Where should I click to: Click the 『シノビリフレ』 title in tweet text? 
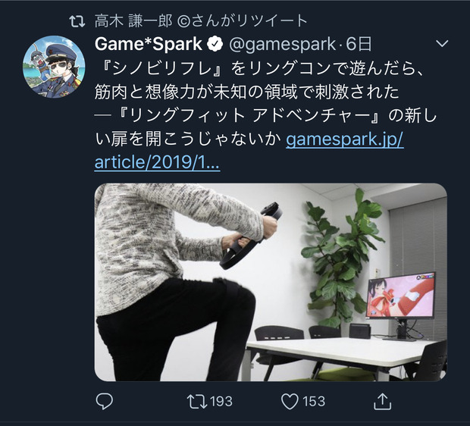point(161,69)
